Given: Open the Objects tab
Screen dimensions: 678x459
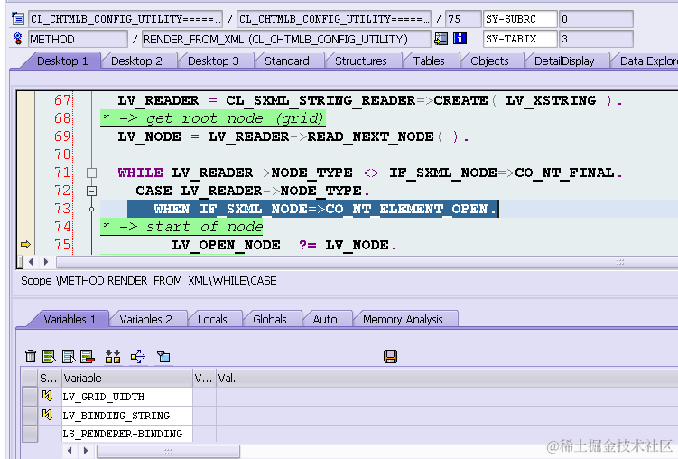Looking at the screenshot, I should tap(489, 61).
